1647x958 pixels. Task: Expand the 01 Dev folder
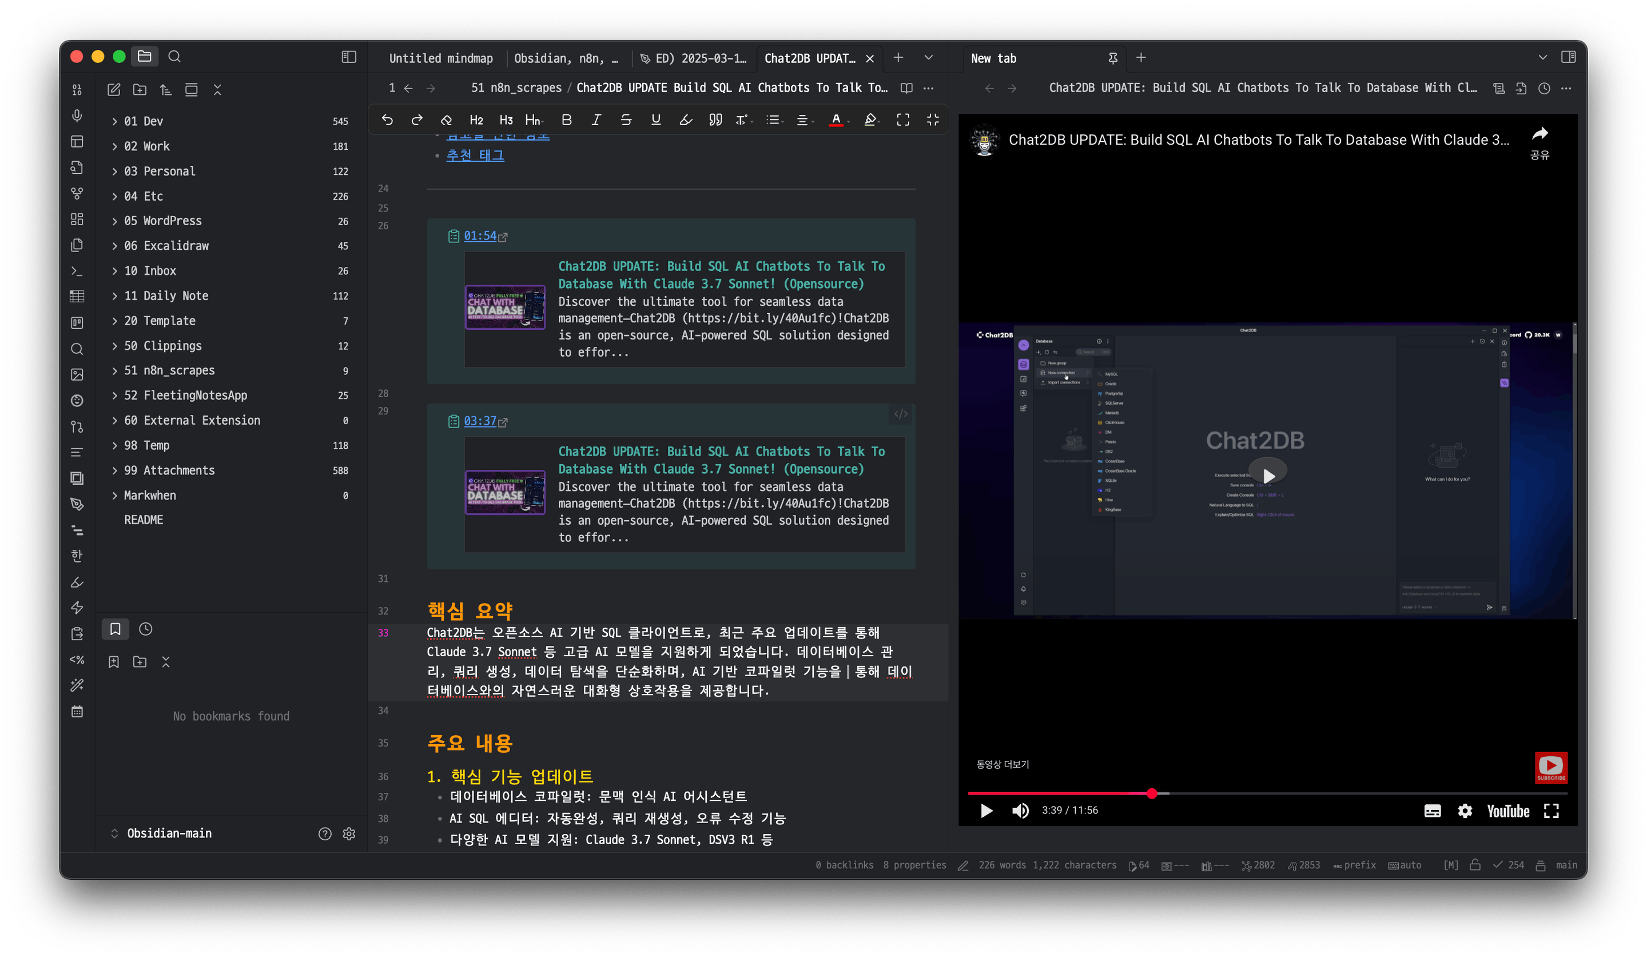click(143, 121)
